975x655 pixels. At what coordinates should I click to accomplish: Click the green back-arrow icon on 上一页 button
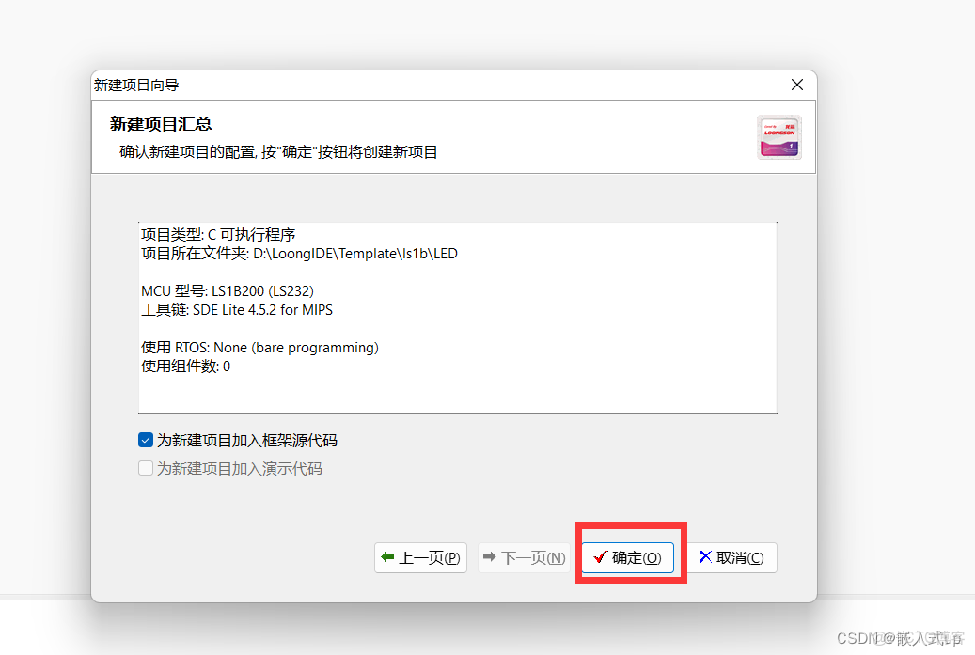pos(389,557)
